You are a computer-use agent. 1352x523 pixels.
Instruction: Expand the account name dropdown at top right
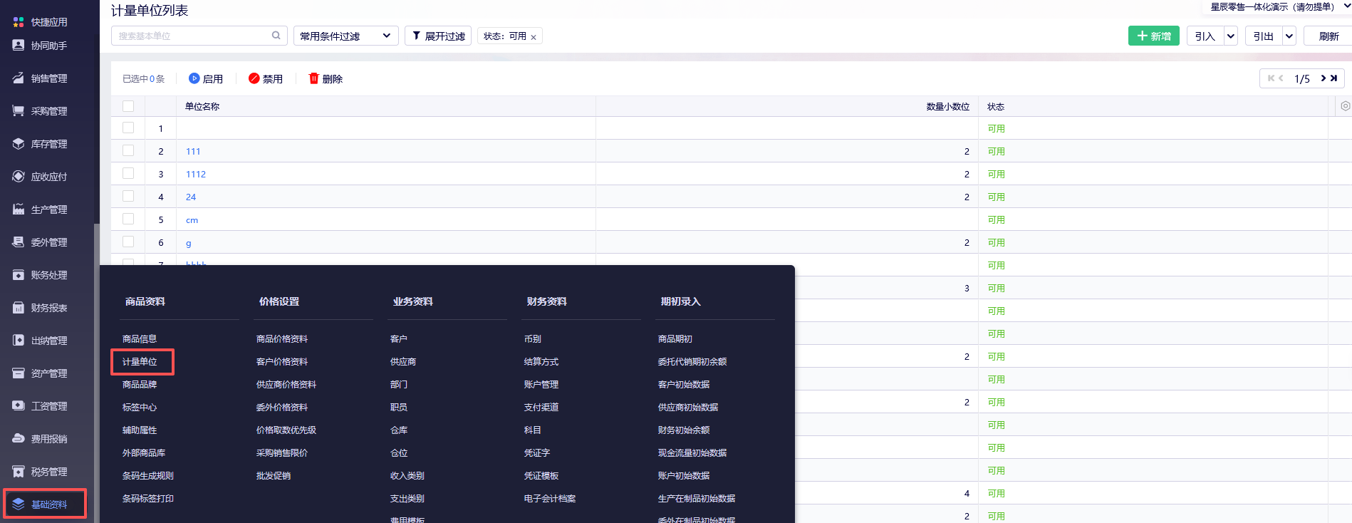pos(1347,6)
